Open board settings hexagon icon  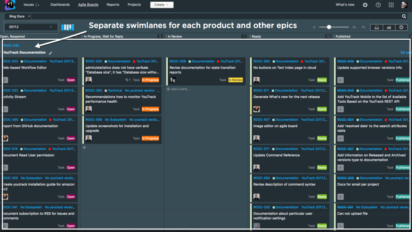401,27
